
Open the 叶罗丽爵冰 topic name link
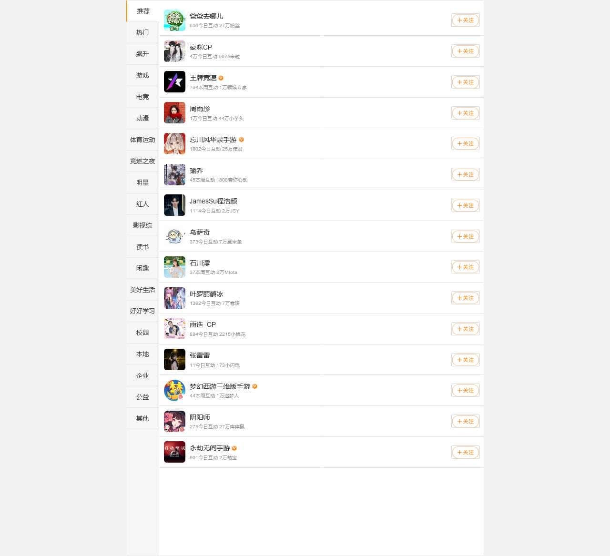point(206,294)
